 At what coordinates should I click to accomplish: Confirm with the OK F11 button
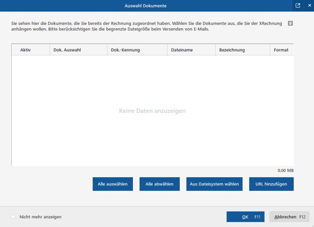245,217
